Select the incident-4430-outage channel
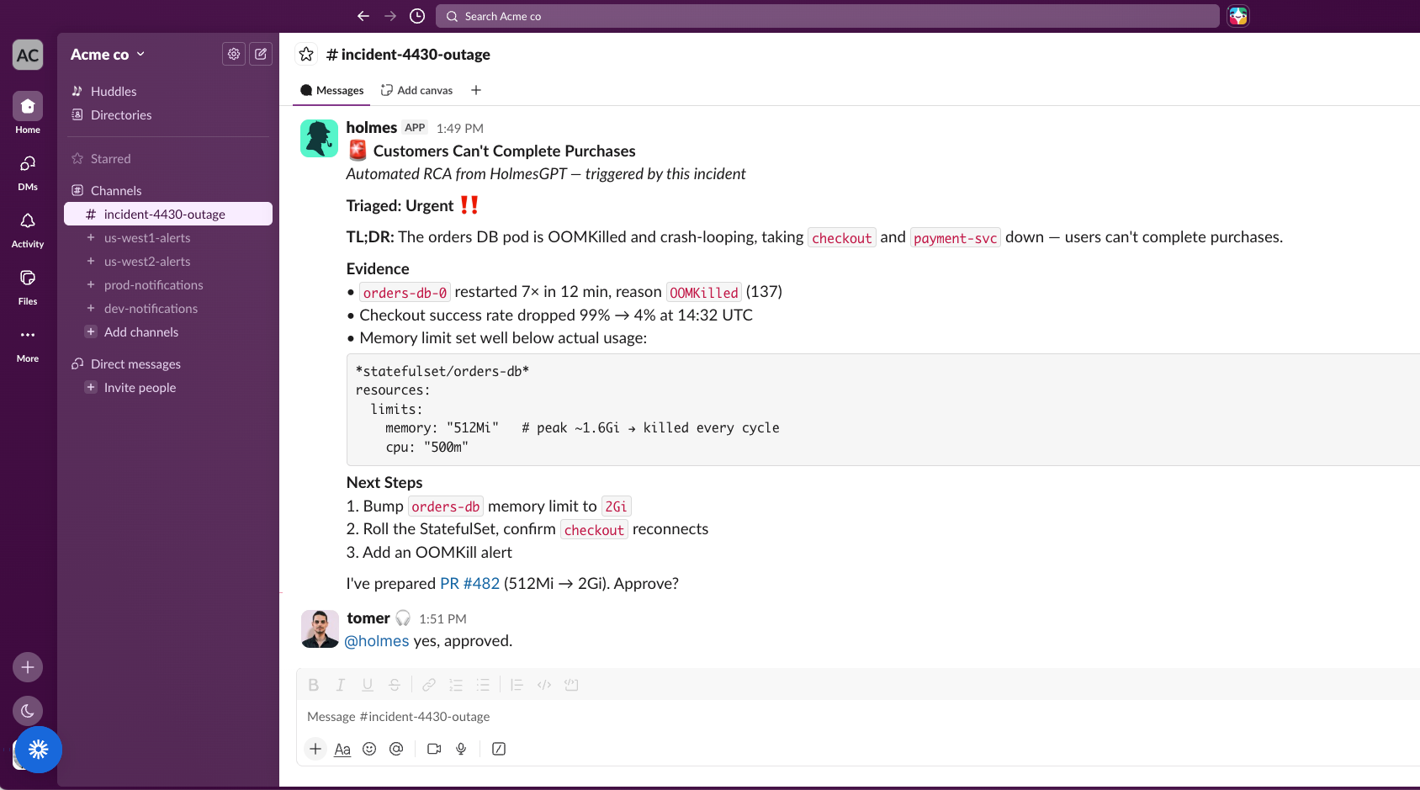 (x=168, y=214)
